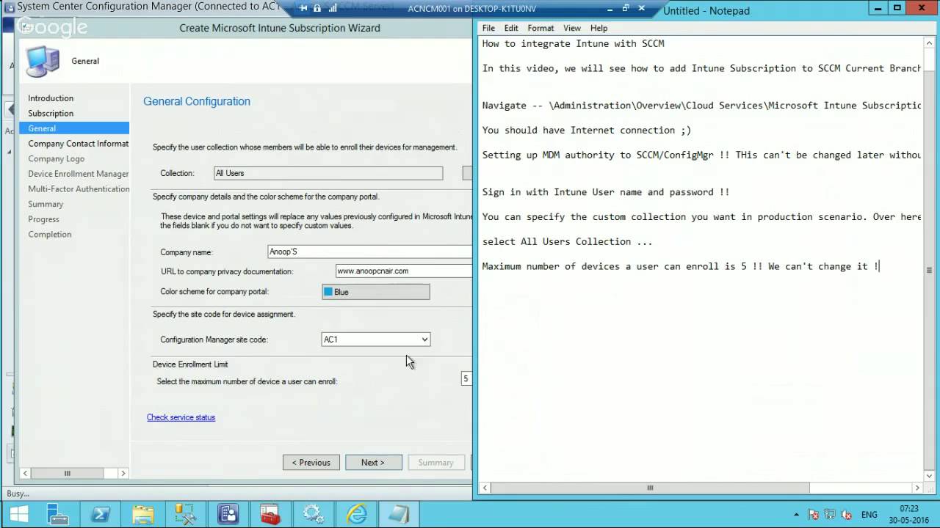940x528 pixels.
Task: Select the Summary step in the sidebar
Action: pos(46,205)
